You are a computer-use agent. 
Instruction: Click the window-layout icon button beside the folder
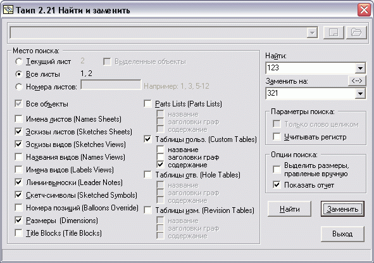tap(333, 32)
